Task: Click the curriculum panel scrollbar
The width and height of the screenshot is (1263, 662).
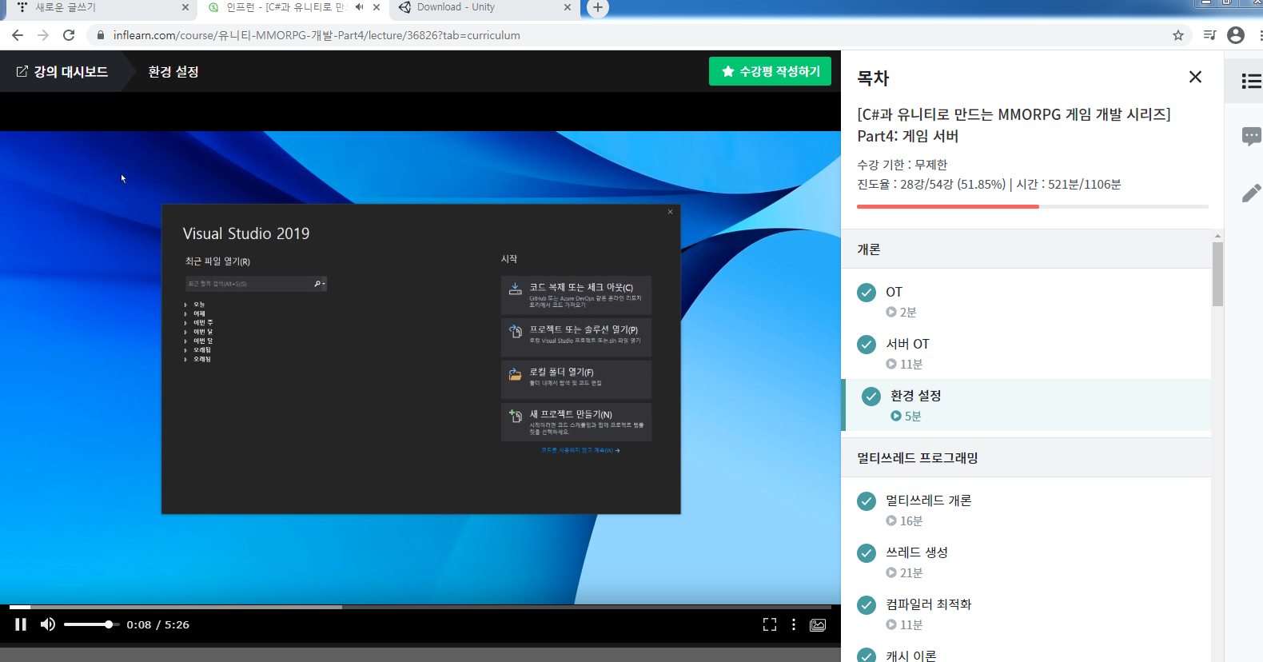Action: click(x=1217, y=273)
